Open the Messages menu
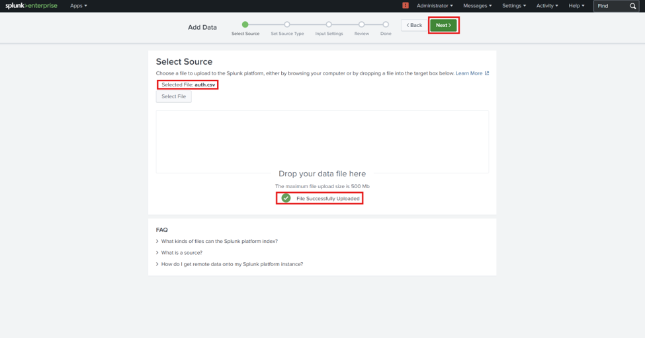645x338 pixels. pyautogui.click(x=477, y=6)
